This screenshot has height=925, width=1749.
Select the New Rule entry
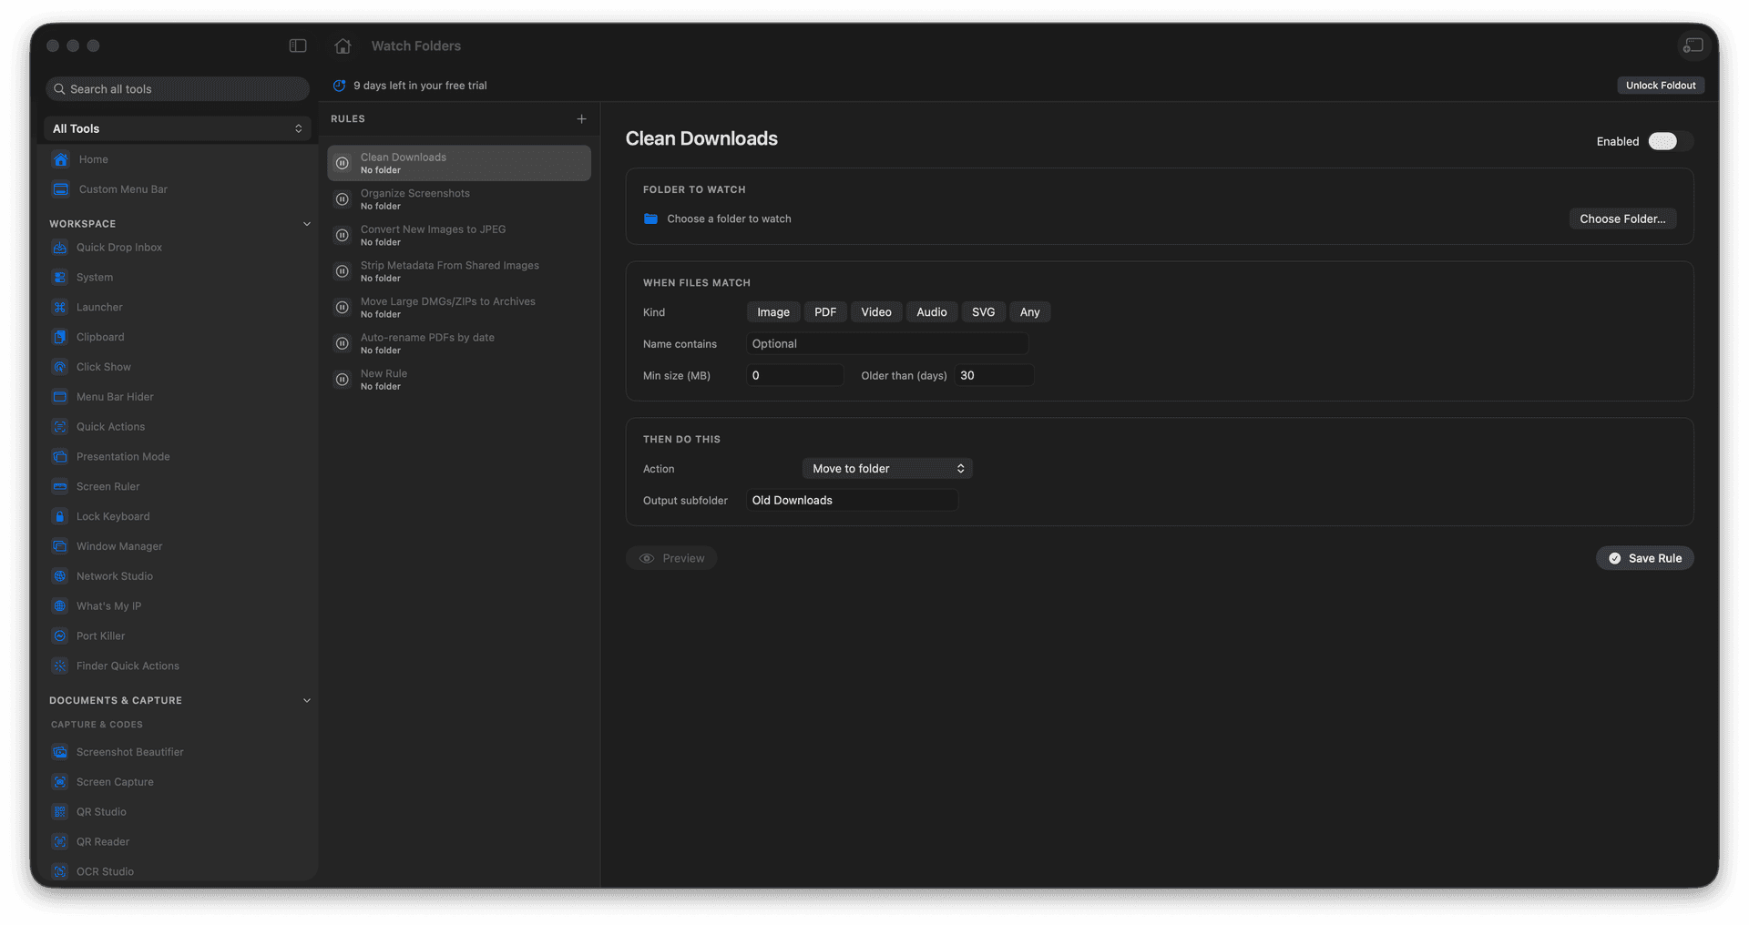point(459,380)
